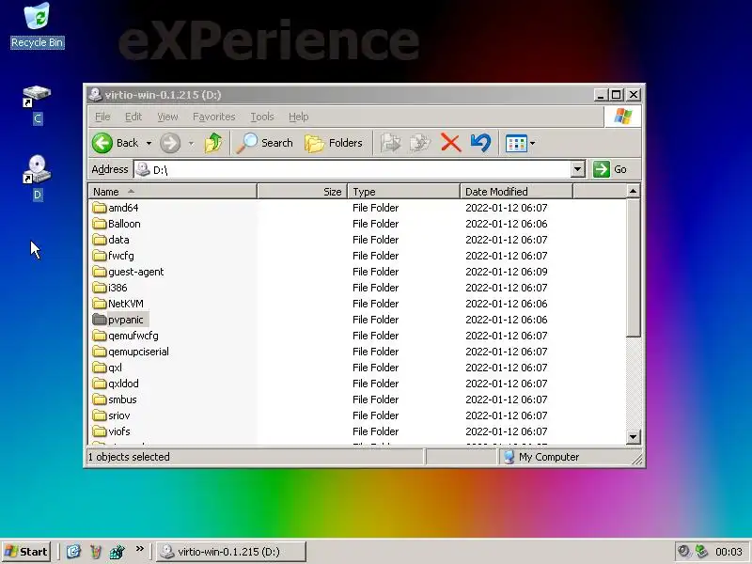
Task: Open the View menu
Action: [167, 117]
